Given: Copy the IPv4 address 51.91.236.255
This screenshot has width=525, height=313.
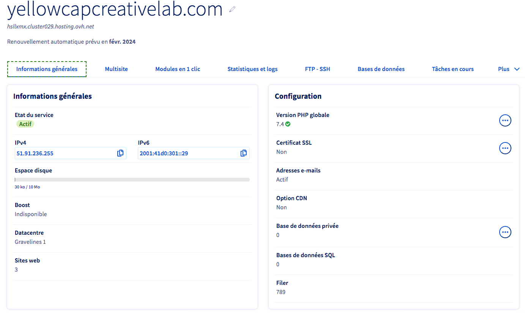Looking at the screenshot, I should pos(120,153).
